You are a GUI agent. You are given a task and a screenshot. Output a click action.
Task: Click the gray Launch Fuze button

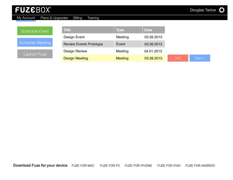coord(35,54)
